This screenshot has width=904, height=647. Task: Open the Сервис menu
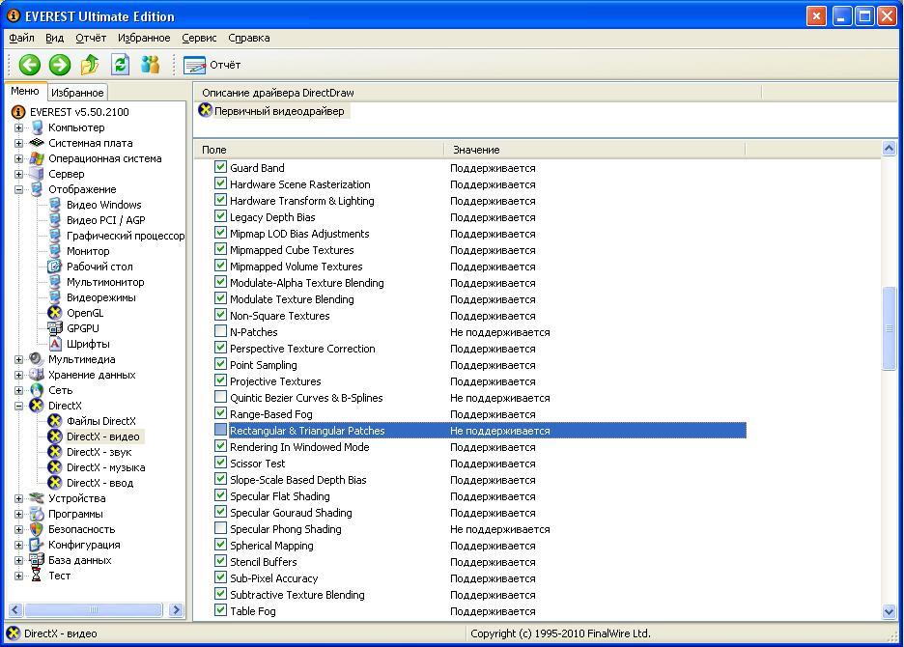click(x=198, y=38)
